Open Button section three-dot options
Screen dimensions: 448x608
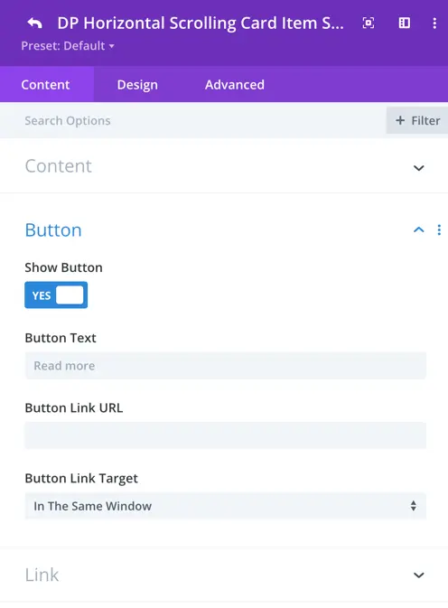click(439, 230)
